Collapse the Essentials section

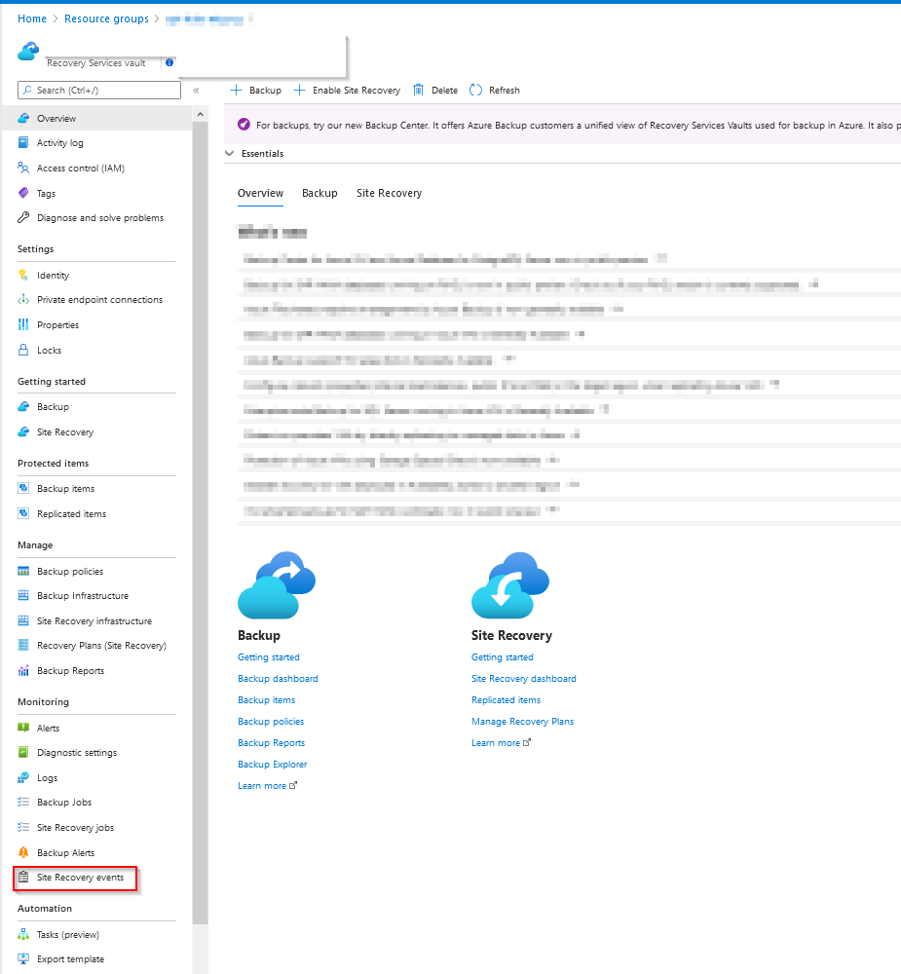(x=229, y=154)
